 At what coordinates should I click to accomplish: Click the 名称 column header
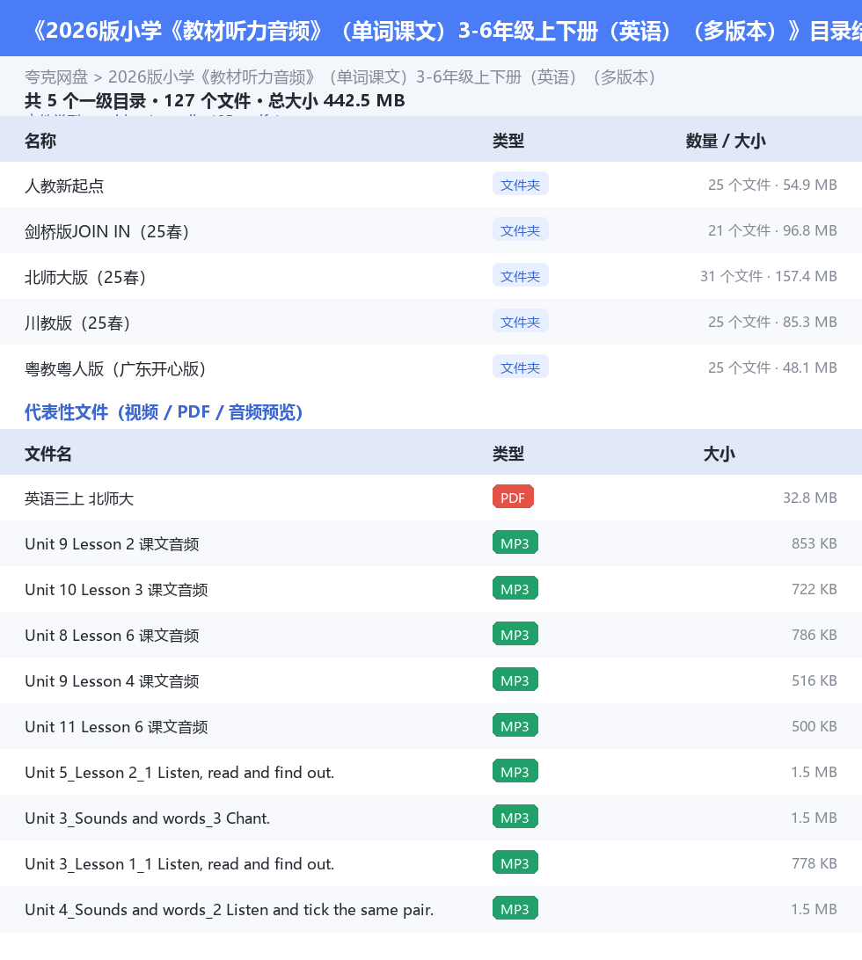pyautogui.click(x=40, y=141)
